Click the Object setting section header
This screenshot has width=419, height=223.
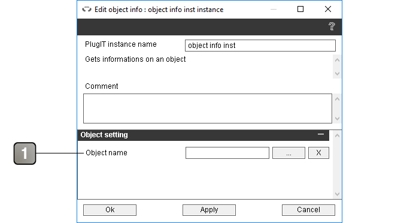204,135
